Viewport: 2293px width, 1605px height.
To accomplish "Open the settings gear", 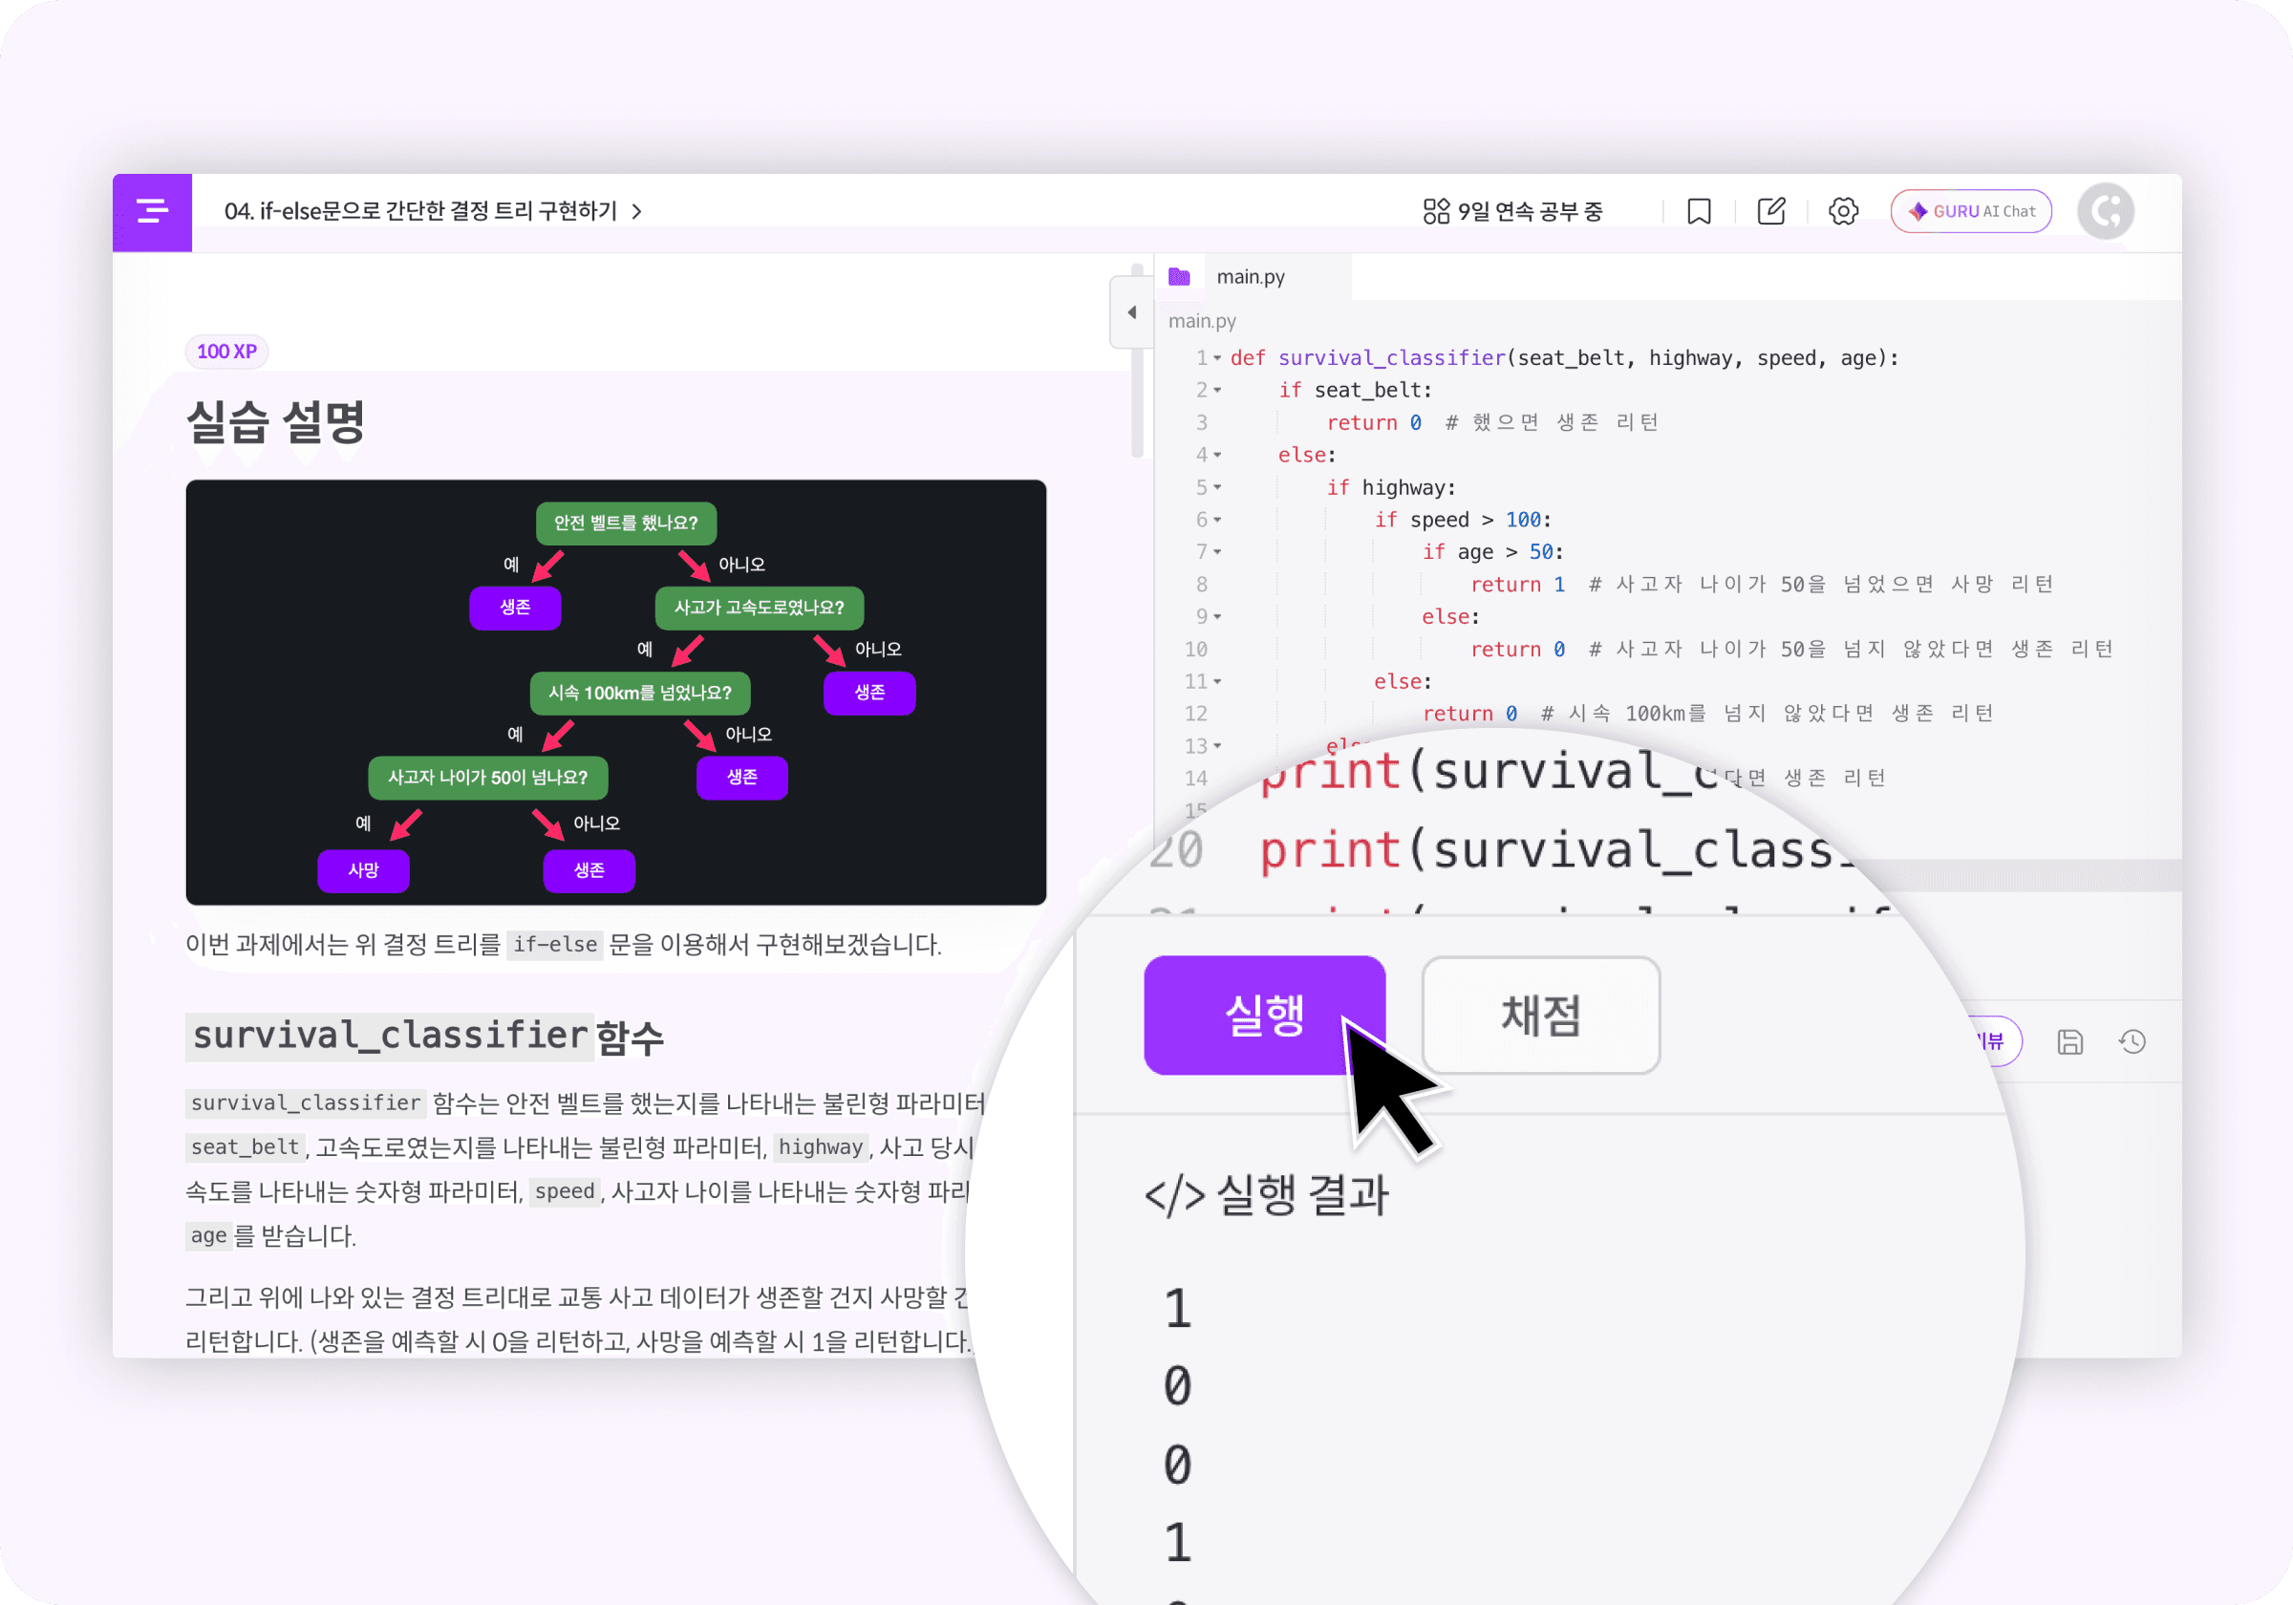I will 1843,211.
